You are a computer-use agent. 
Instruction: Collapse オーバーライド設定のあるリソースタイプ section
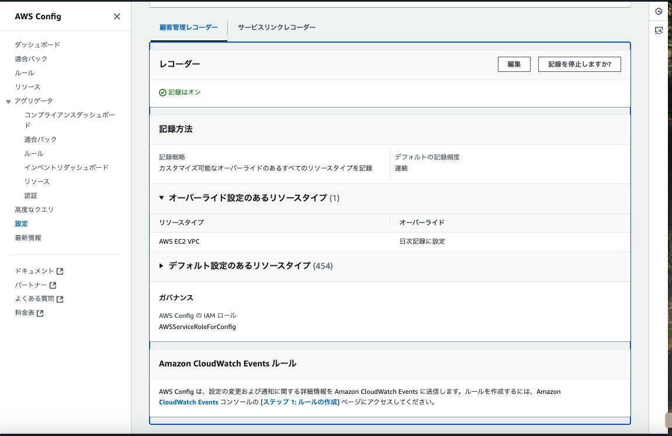[x=162, y=198]
